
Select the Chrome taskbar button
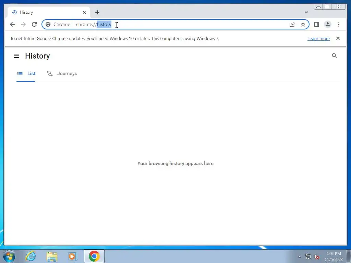94,256
